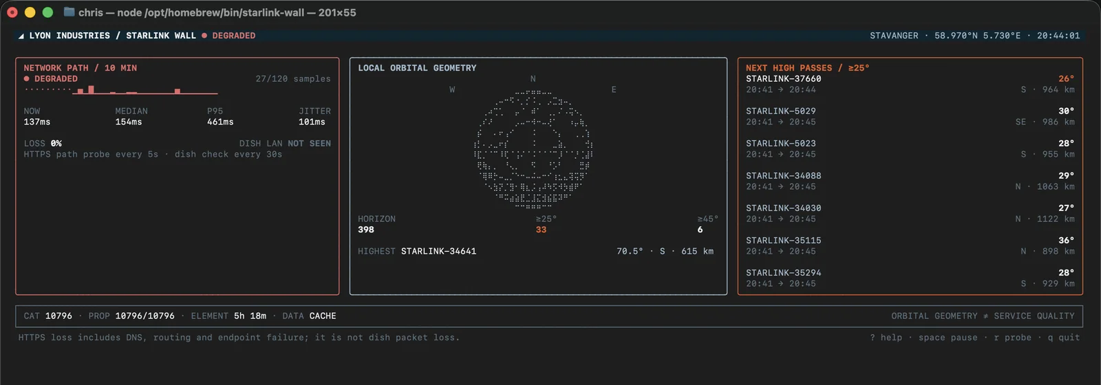
Task: Click the triangle logo before LYON INDUSTRIES
Action: pos(21,36)
